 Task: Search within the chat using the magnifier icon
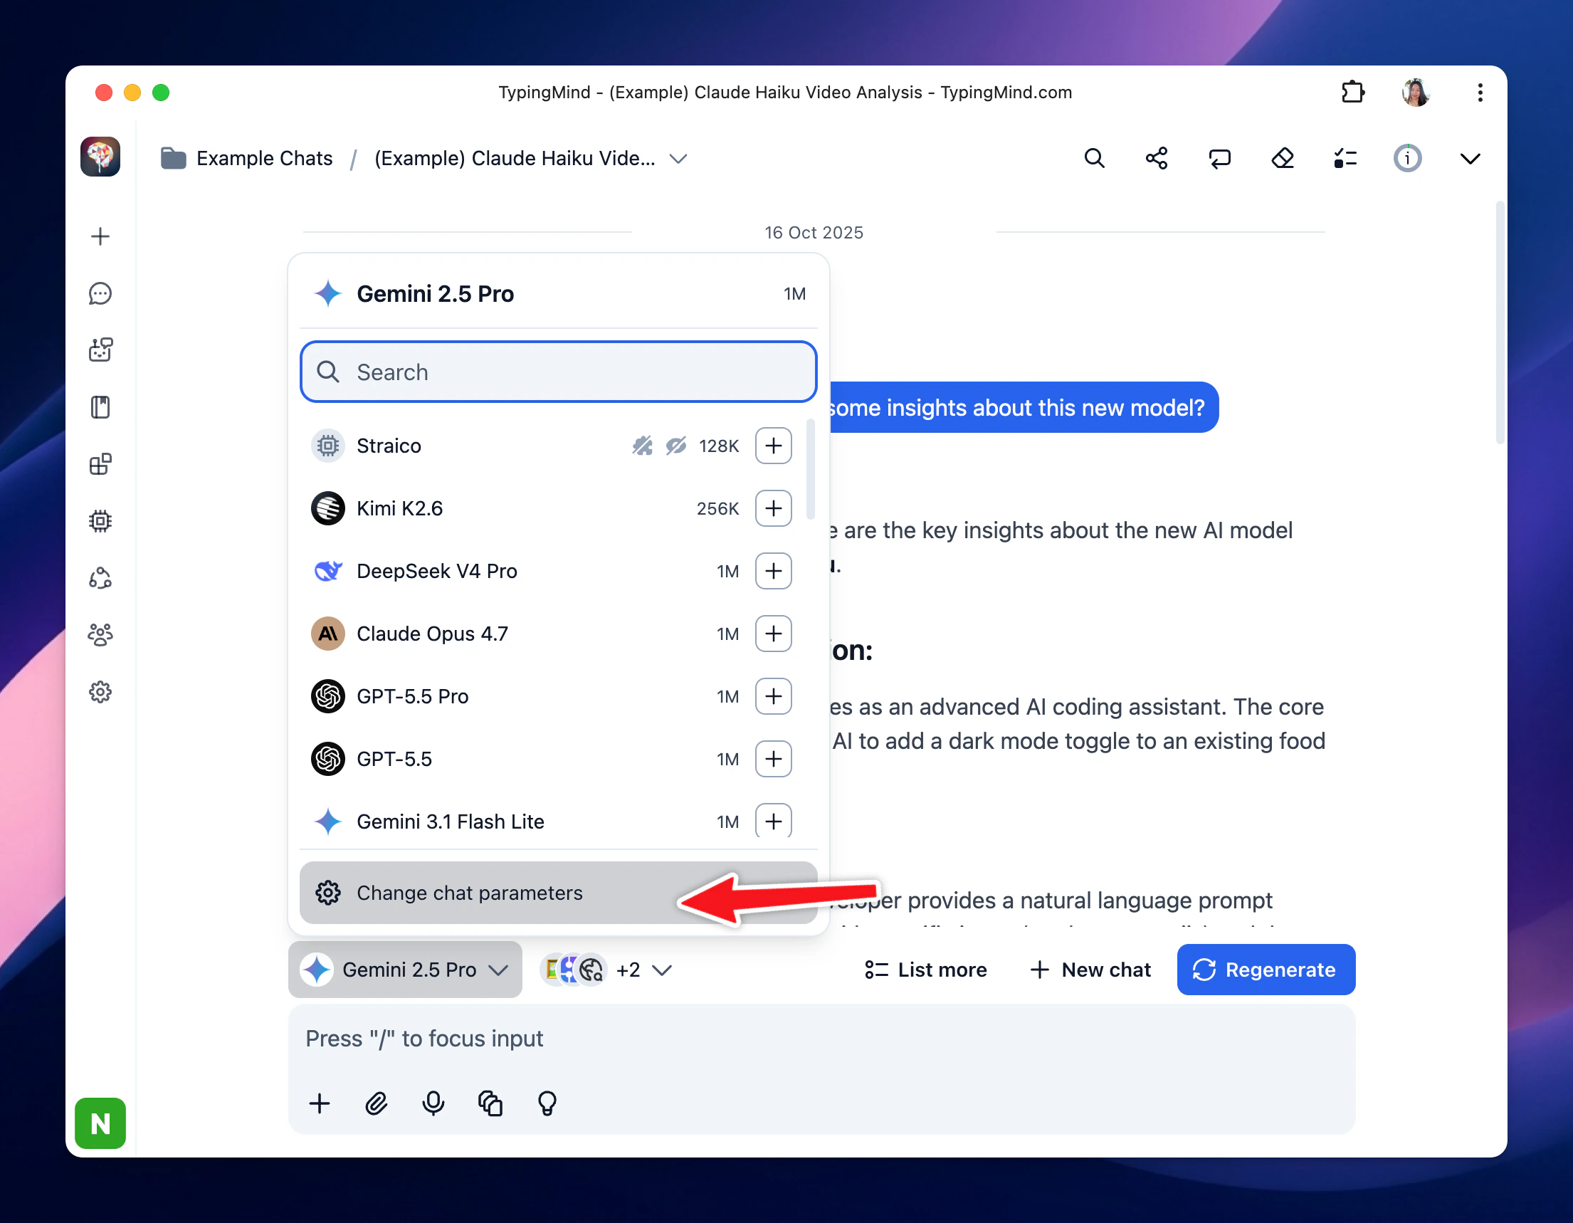point(1094,158)
